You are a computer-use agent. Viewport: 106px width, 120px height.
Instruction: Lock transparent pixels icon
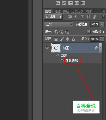tap(56, 39)
